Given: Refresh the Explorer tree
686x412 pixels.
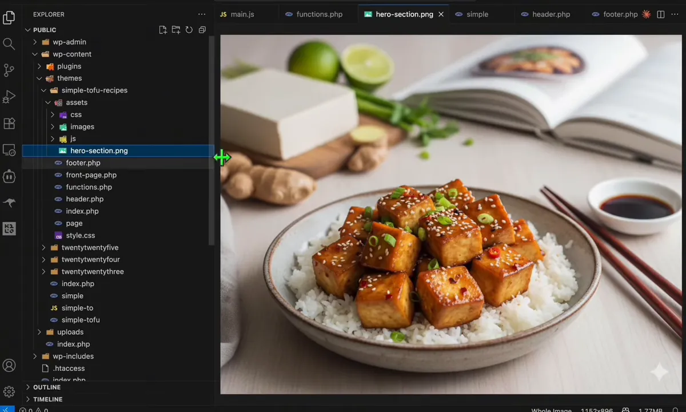Looking at the screenshot, I should click(189, 30).
